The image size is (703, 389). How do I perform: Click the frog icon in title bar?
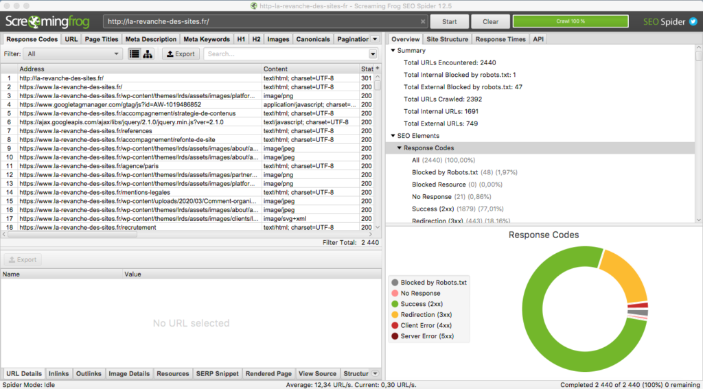click(x=254, y=5)
